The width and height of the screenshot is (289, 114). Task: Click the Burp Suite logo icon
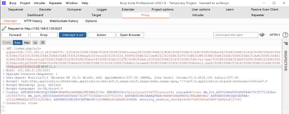(4, 3)
